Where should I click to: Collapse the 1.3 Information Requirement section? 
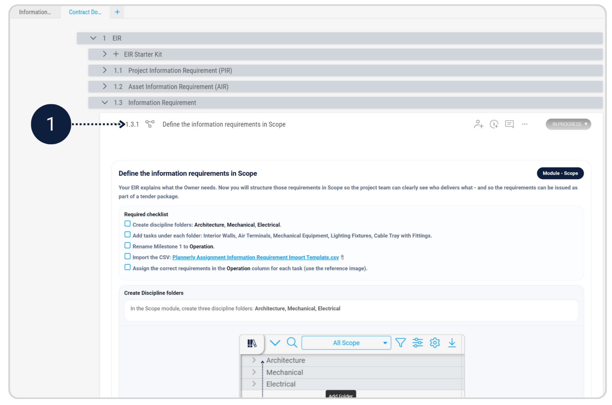105,103
